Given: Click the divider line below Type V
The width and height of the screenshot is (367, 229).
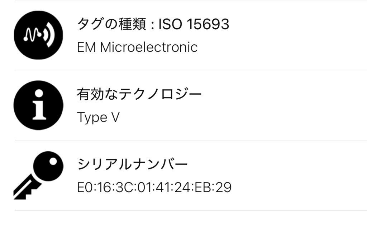Looking at the screenshot, I should pyautogui.click(x=191, y=140).
